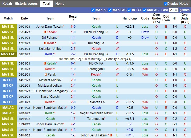Click Win odds on 20/01/23 row

(x=145, y=102)
